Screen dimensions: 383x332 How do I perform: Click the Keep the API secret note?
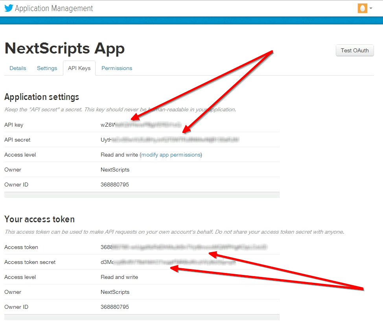click(120, 109)
